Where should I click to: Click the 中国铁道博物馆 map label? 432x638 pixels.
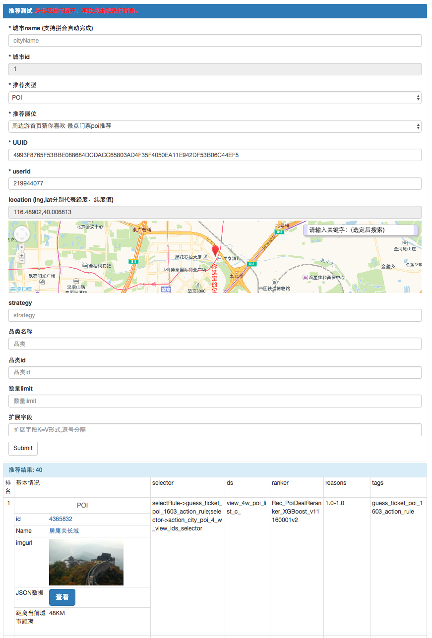point(274,289)
